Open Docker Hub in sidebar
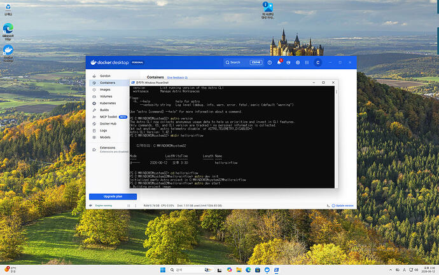 (108, 123)
